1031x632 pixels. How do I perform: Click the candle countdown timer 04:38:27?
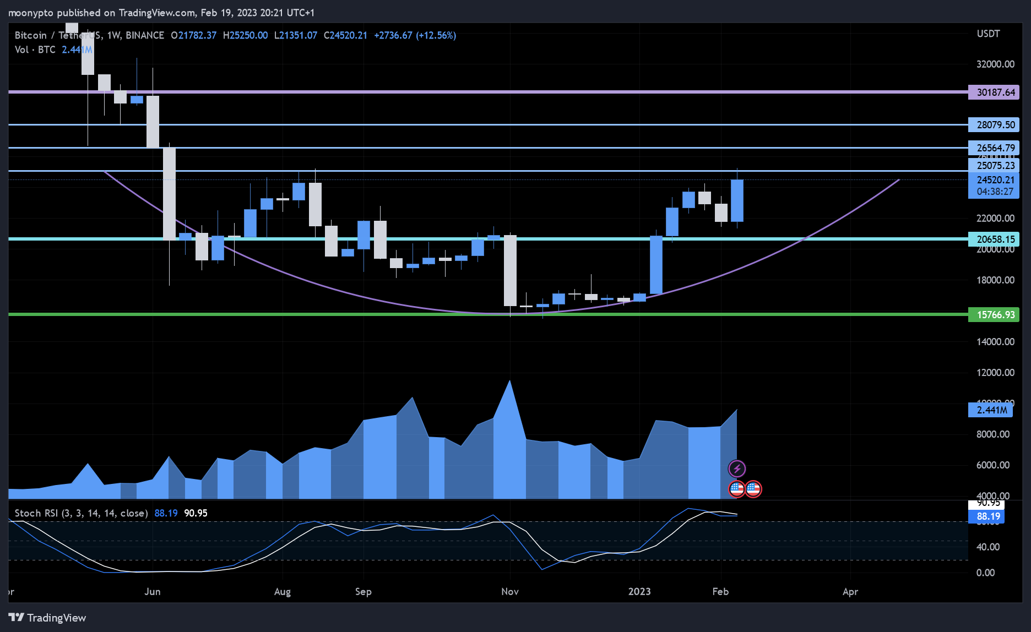994,192
